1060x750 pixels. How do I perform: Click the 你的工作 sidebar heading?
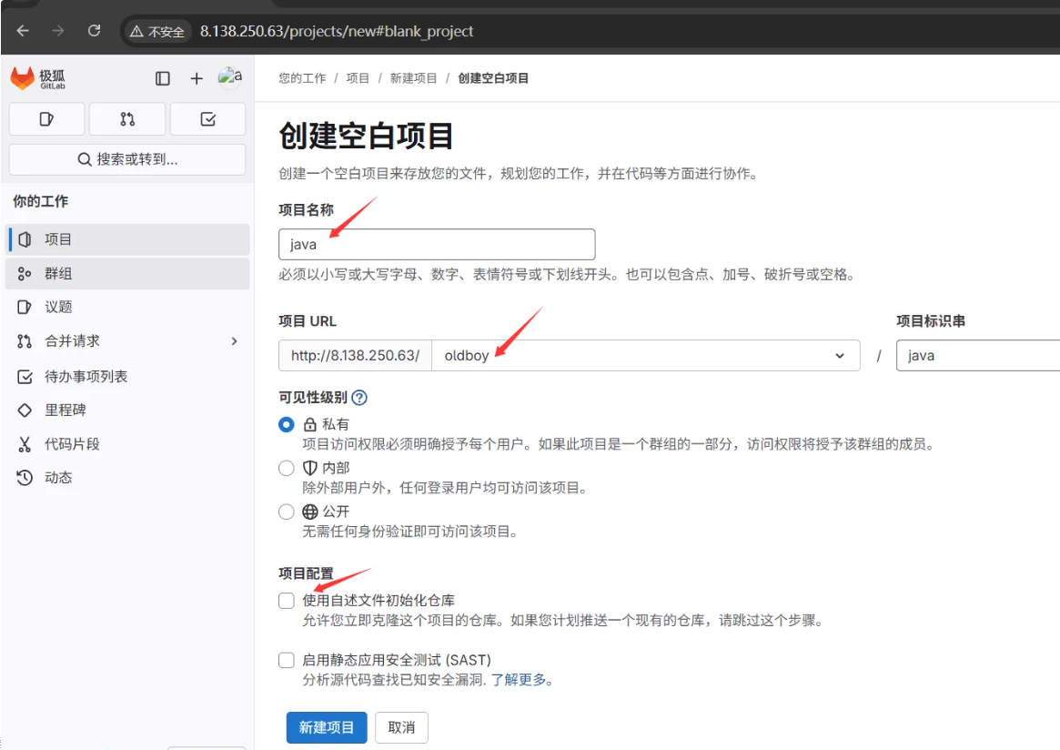(x=41, y=201)
